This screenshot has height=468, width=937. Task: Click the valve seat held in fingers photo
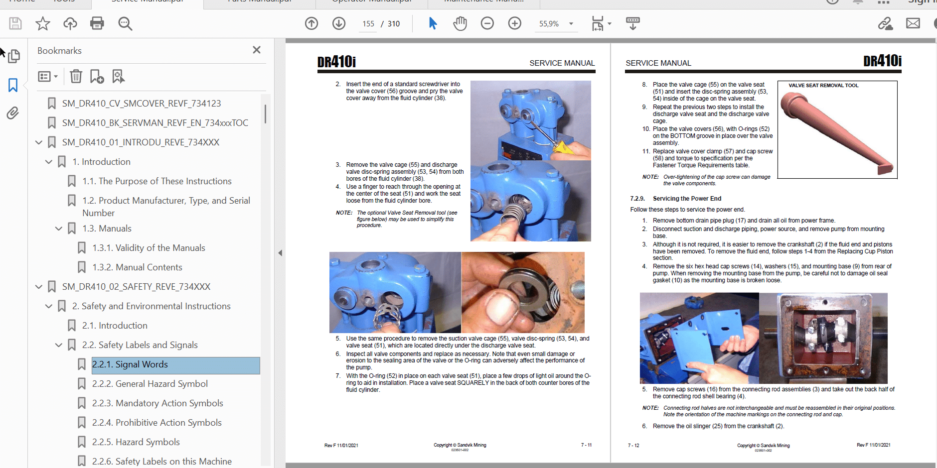coord(523,292)
